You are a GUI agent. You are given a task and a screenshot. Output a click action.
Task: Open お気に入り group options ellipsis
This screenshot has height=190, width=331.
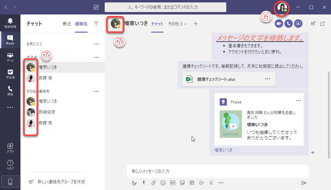(96, 44)
